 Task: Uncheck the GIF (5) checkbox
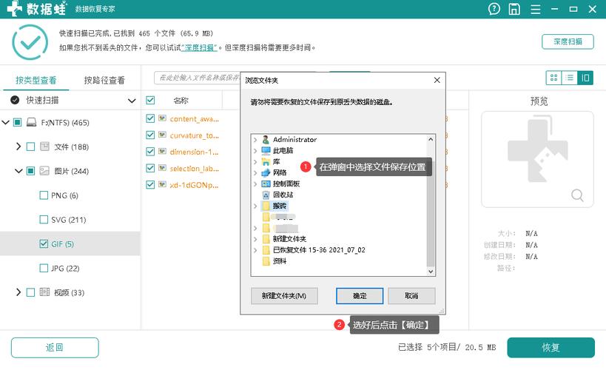pos(44,243)
